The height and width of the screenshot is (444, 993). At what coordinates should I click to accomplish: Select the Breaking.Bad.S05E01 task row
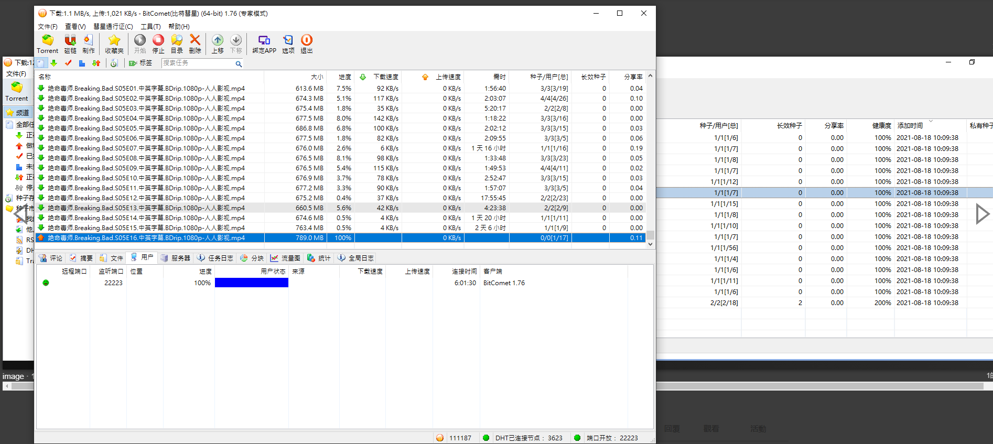(x=341, y=88)
